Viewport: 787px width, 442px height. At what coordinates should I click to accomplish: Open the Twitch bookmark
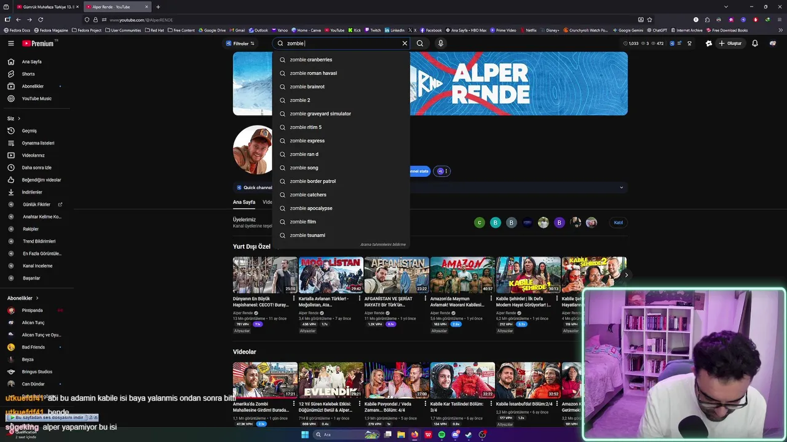tap(373, 30)
